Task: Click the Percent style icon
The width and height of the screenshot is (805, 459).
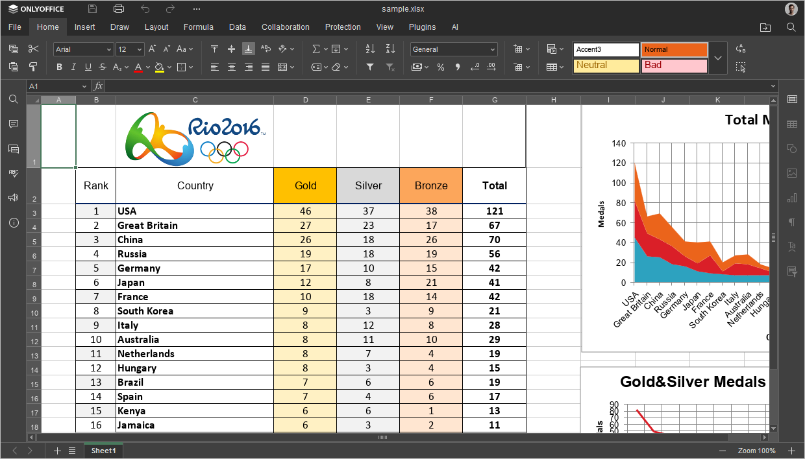Action: click(x=441, y=67)
